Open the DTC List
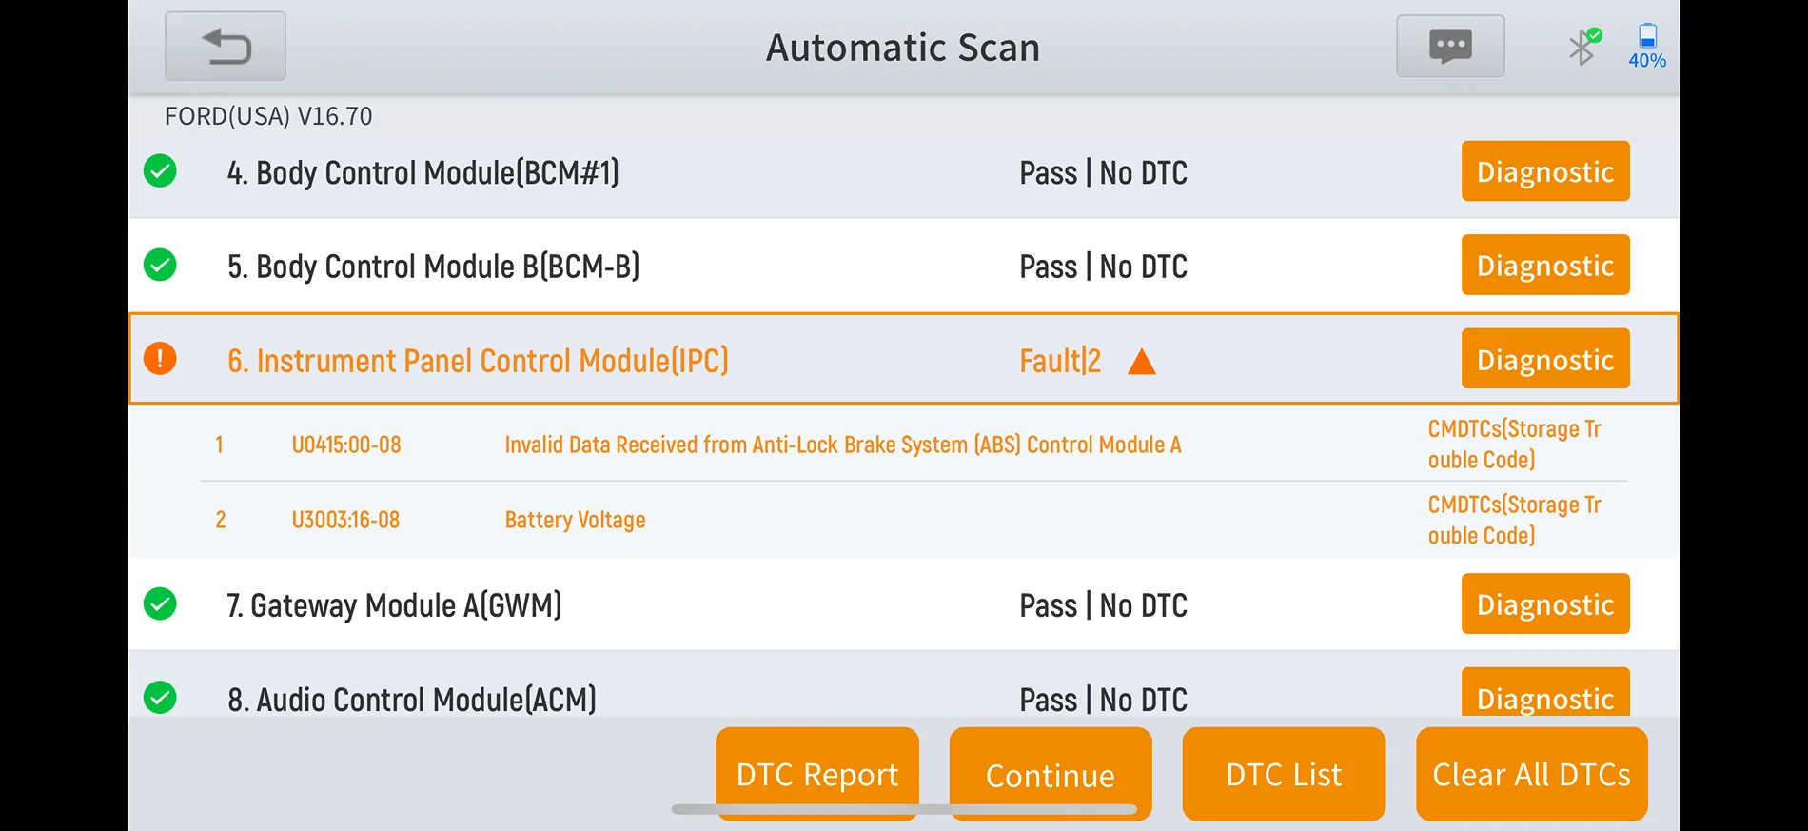This screenshot has width=1808, height=831. pyautogui.click(x=1284, y=774)
